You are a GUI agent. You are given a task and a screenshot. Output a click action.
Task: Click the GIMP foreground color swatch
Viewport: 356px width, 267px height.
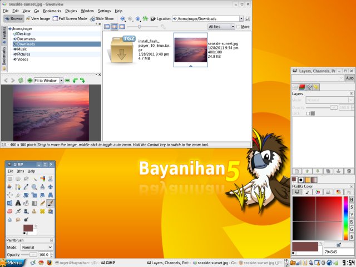tap(28, 228)
